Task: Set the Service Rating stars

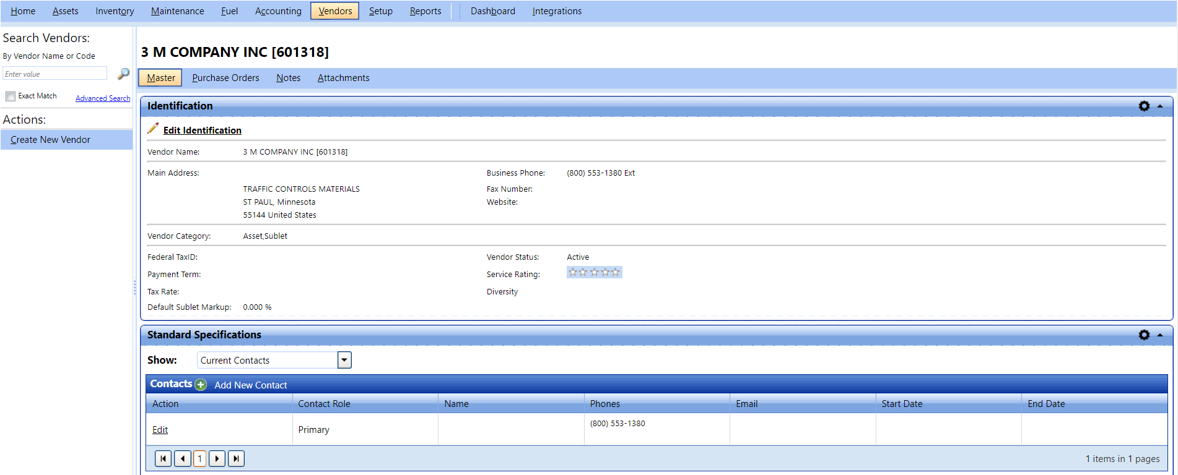Action: [x=594, y=272]
